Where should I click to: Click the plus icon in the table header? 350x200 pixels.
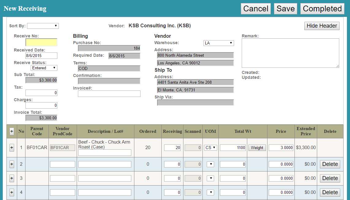pos(12,131)
